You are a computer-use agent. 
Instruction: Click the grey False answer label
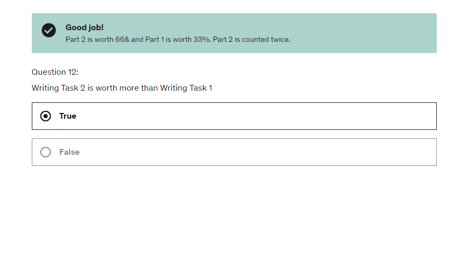pyautogui.click(x=69, y=152)
